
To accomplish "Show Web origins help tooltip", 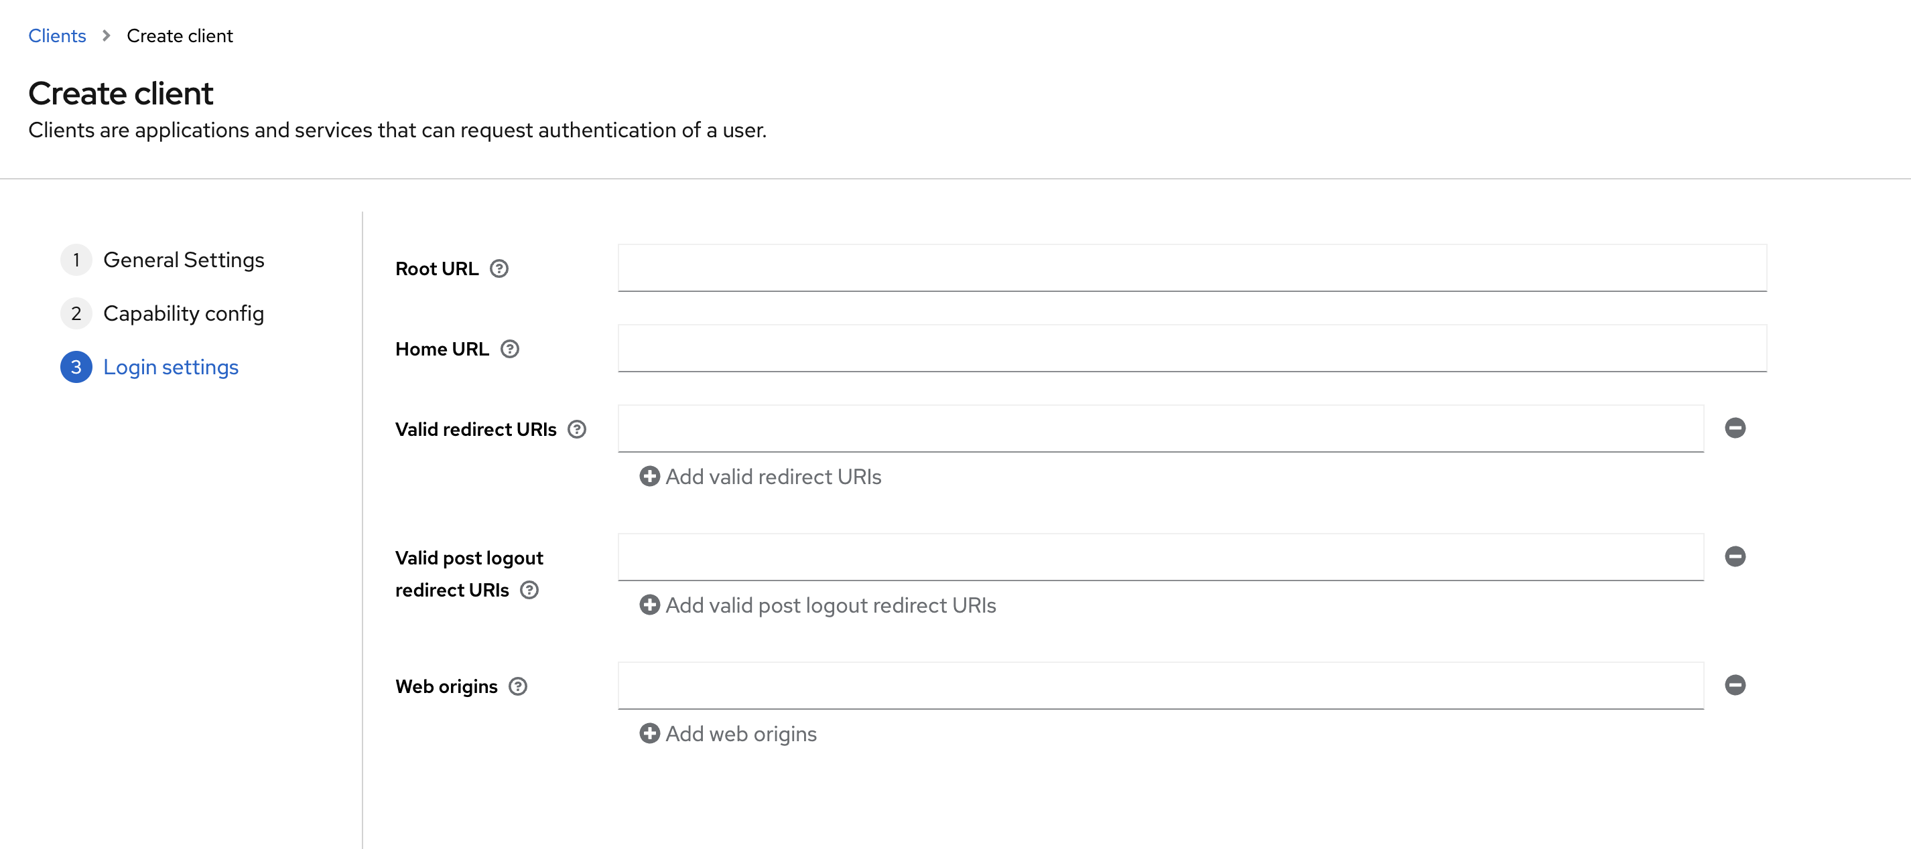I will [x=518, y=686].
